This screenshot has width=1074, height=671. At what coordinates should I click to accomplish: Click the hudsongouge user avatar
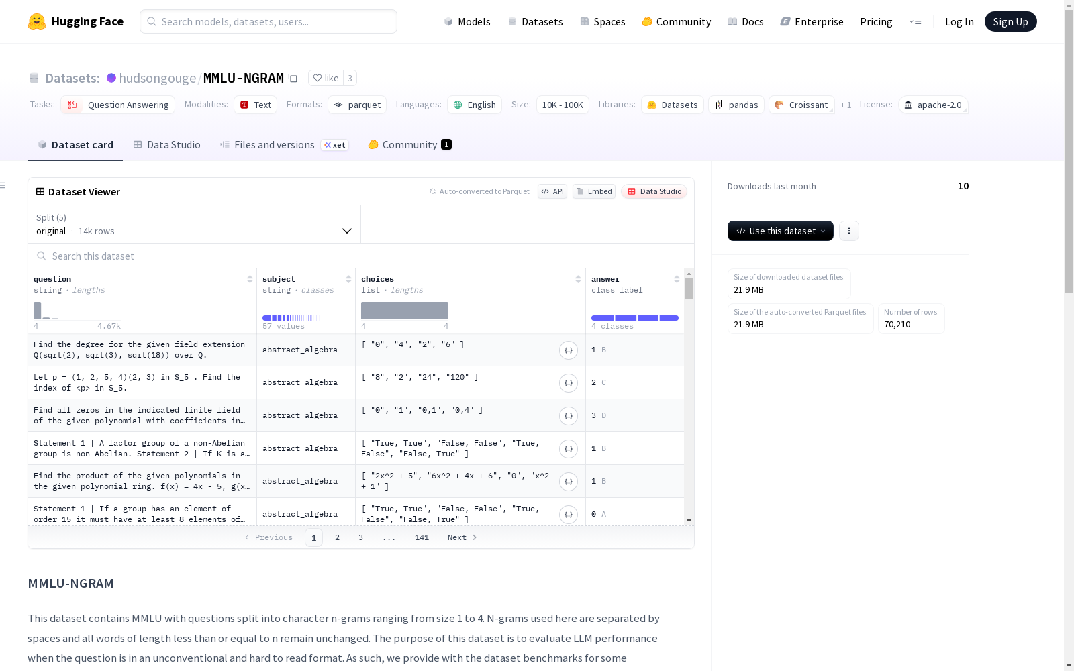tap(111, 78)
